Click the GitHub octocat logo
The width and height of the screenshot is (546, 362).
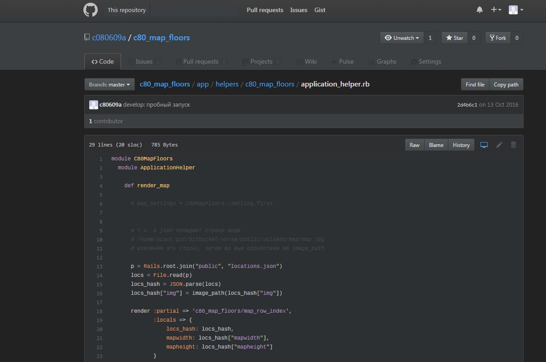(x=90, y=9)
